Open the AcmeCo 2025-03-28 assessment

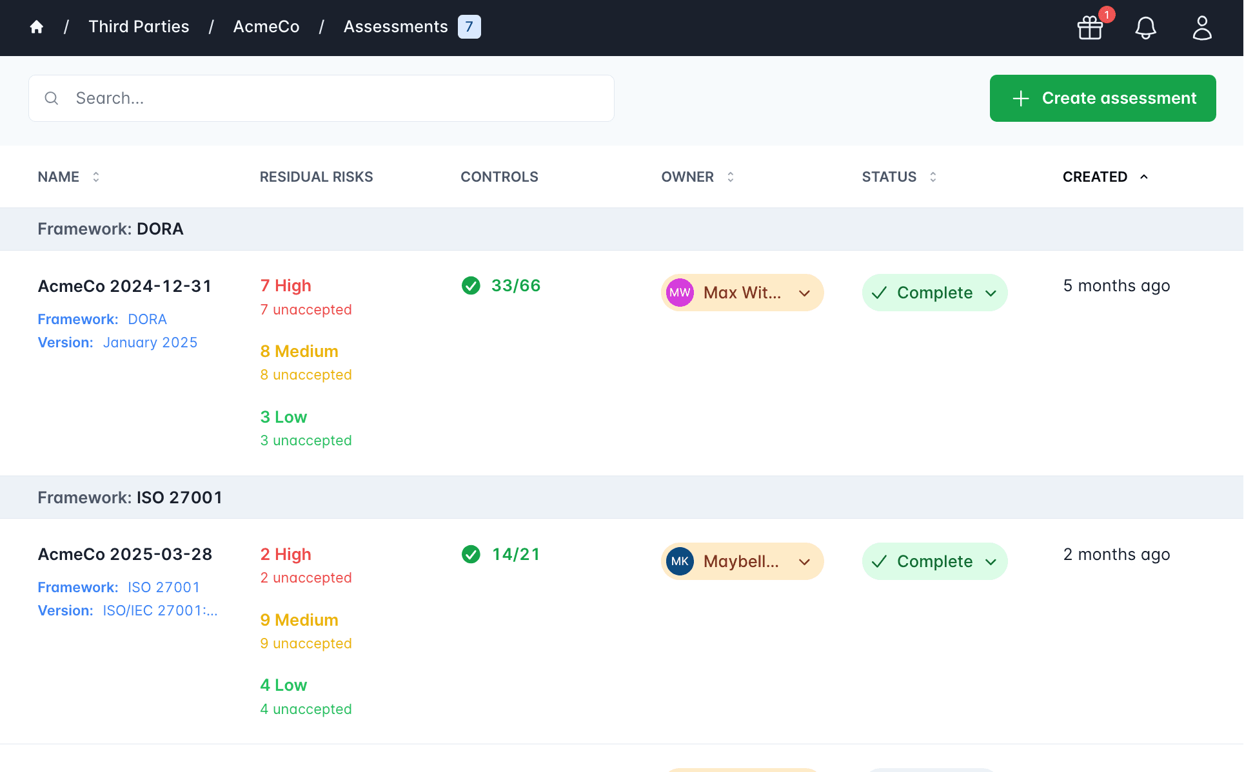tap(124, 554)
